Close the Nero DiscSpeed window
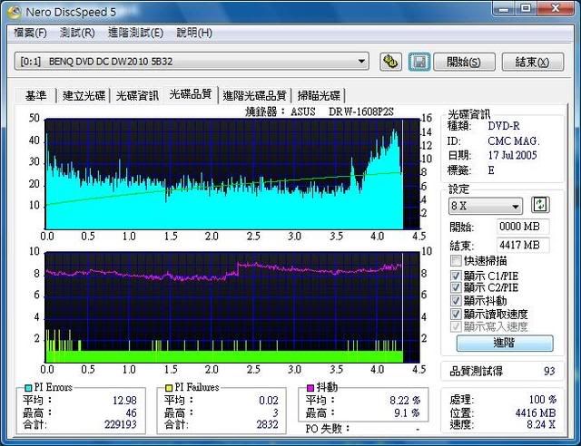 pyautogui.click(x=556, y=8)
